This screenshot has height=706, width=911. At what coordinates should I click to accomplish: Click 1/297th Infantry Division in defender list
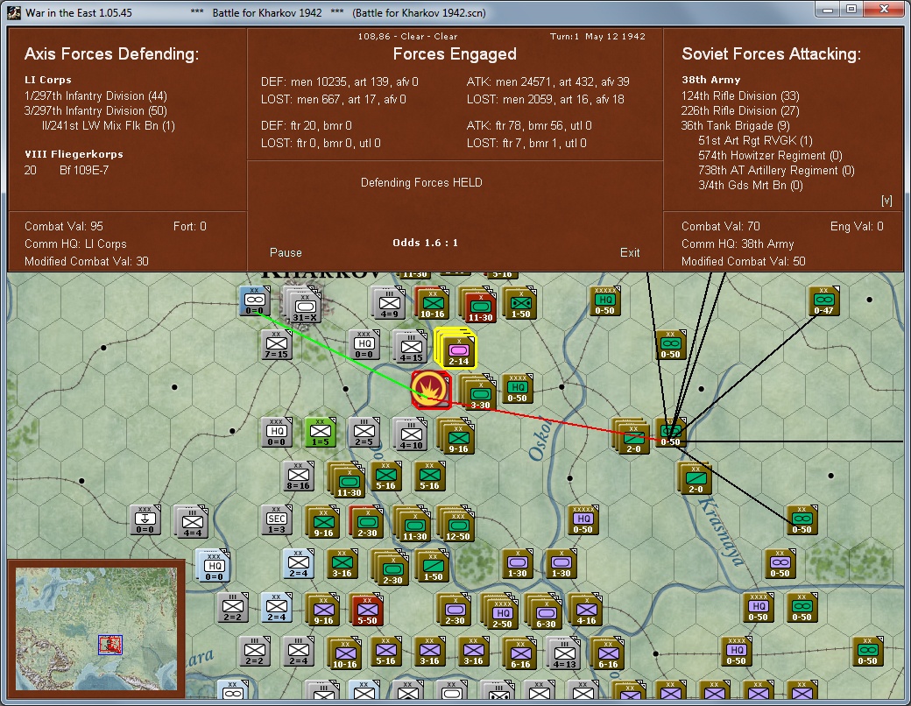click(95, 95)
